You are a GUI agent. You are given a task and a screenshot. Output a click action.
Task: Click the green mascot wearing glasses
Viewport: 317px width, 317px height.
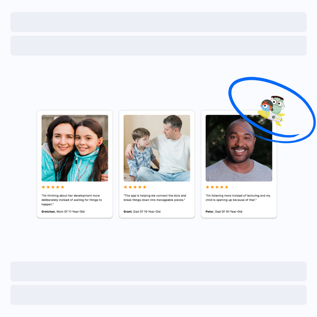pos(278,105)
